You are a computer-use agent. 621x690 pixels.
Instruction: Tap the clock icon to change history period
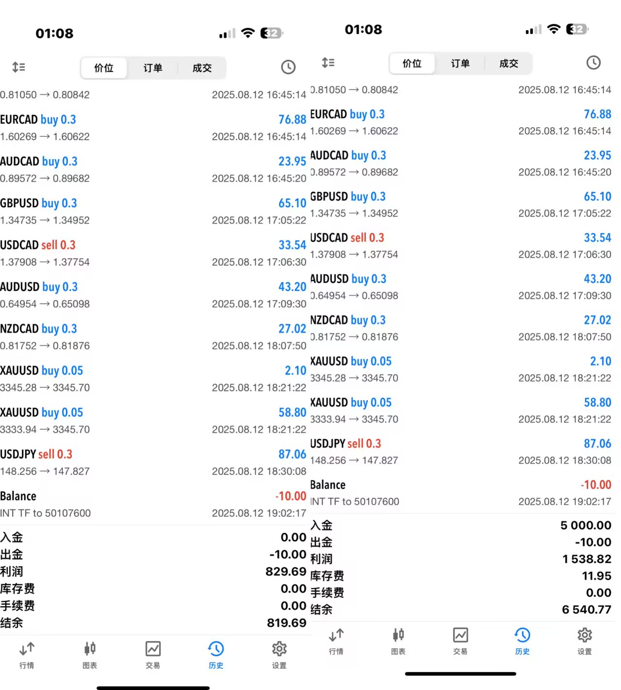coord(288,67)
